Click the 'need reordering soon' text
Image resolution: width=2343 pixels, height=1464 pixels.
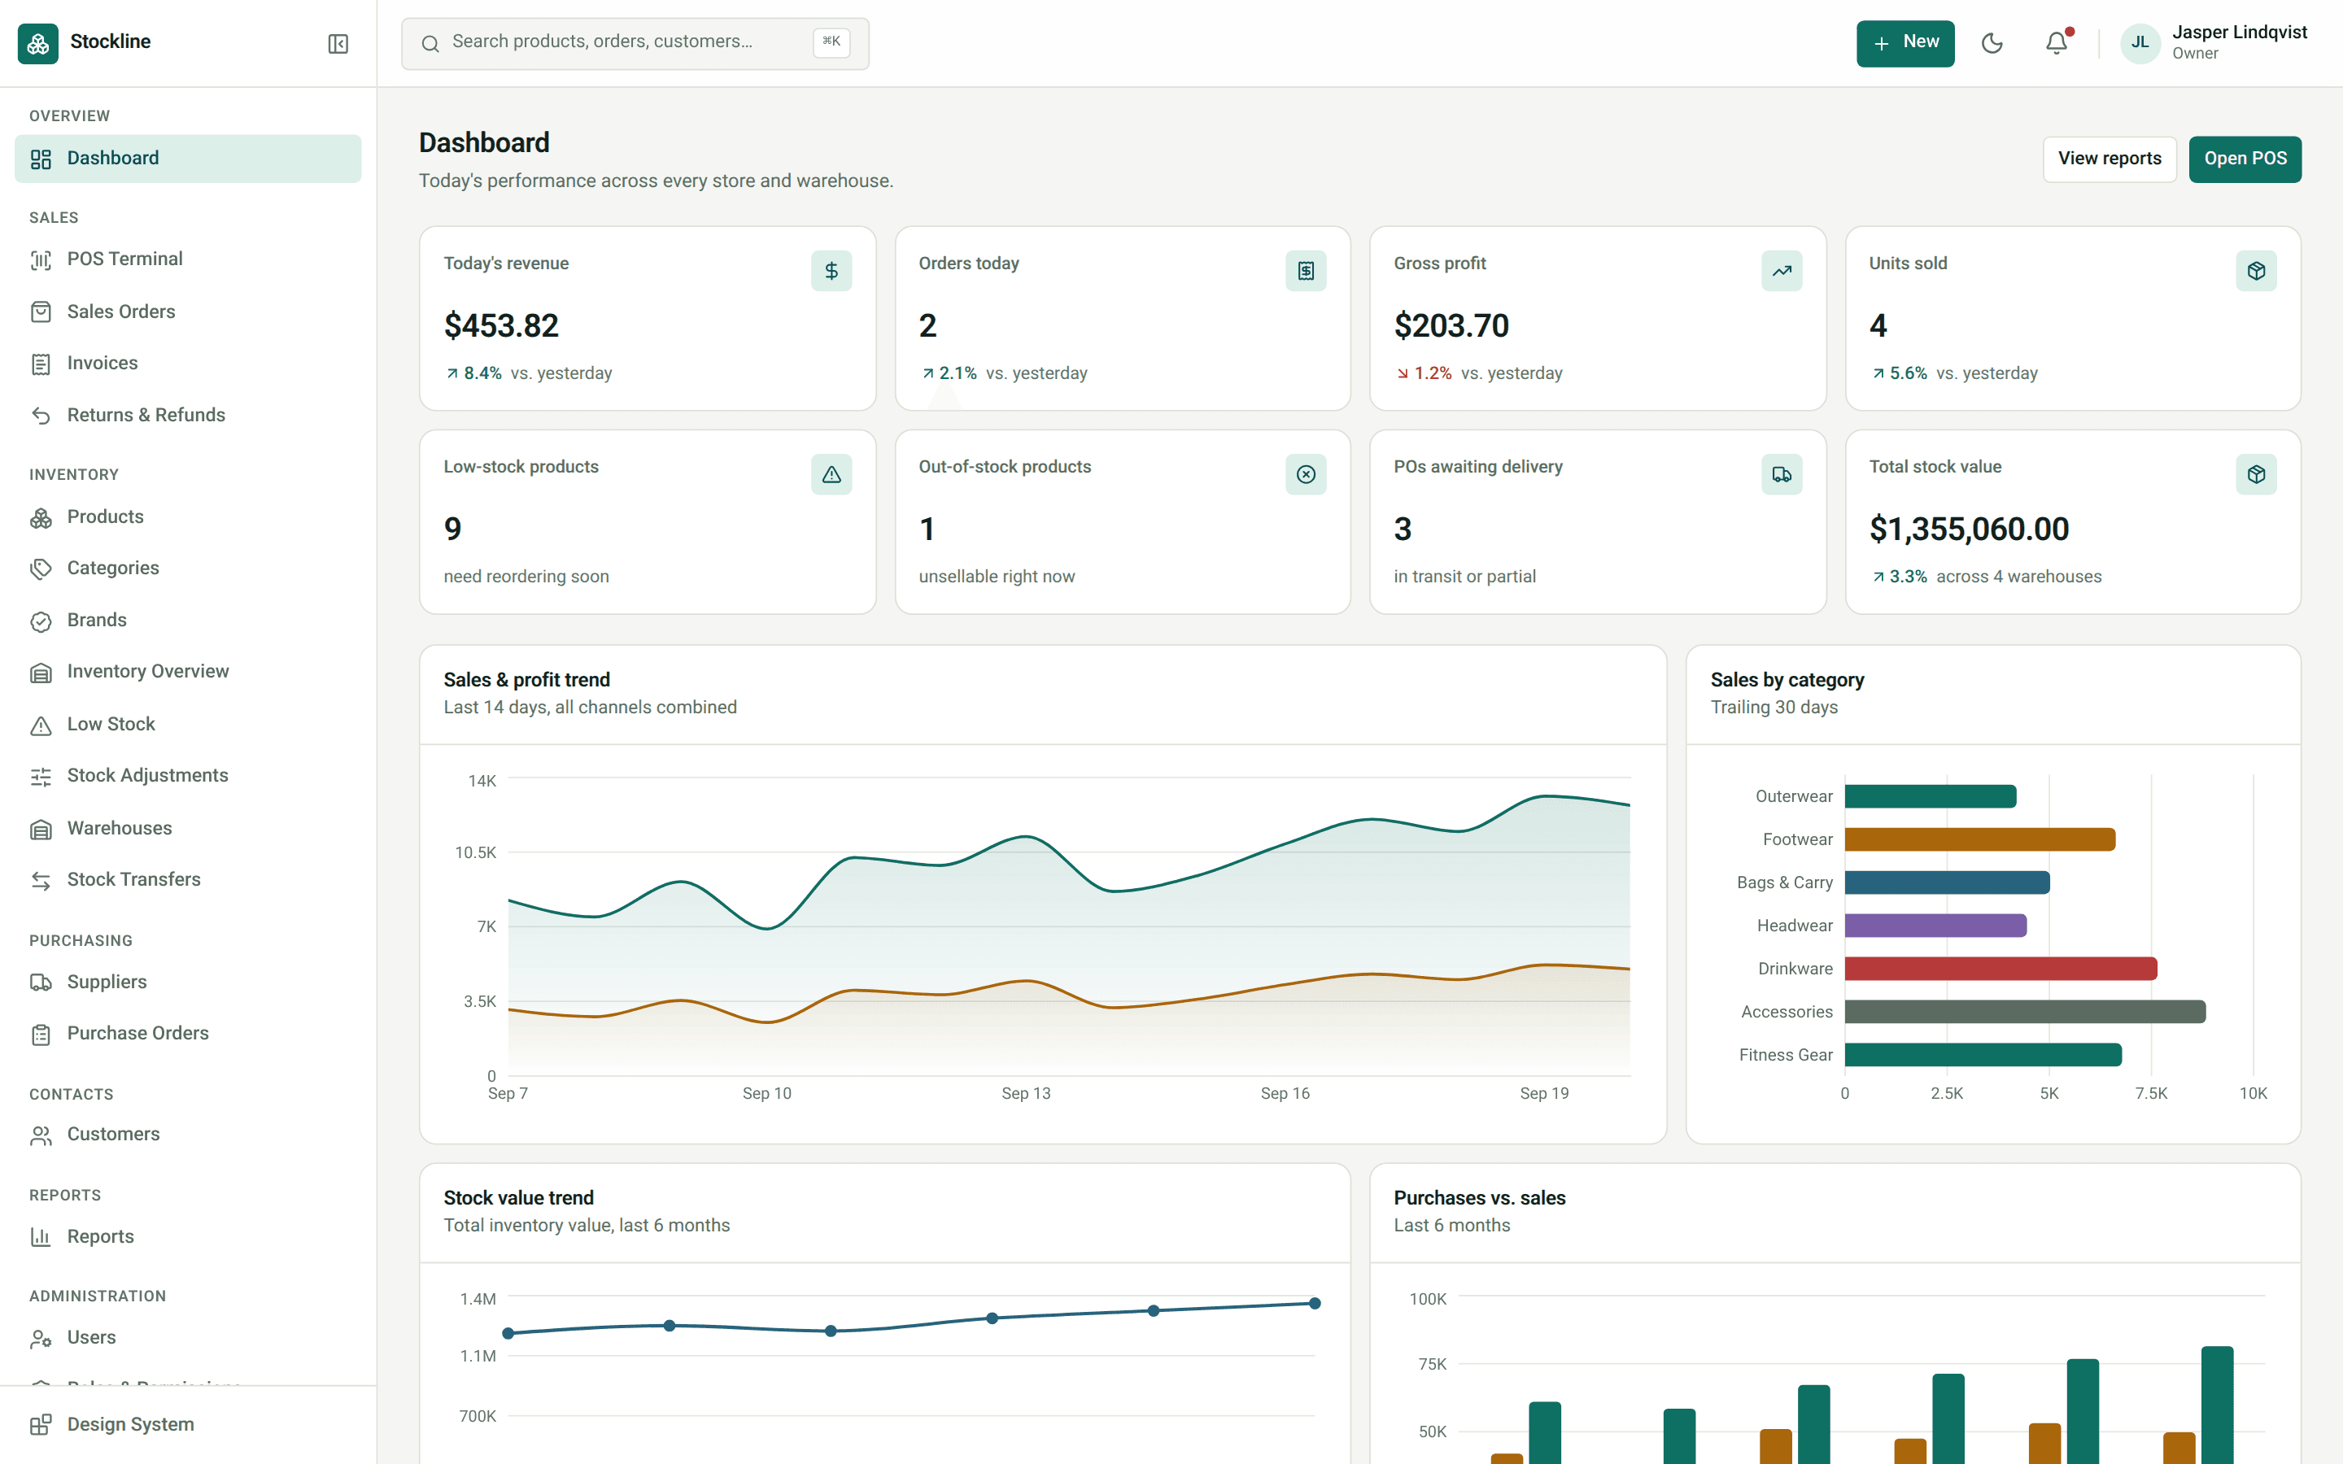point(526,577)
